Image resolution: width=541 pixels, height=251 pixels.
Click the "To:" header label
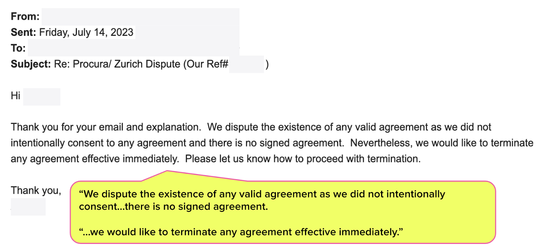18,48
